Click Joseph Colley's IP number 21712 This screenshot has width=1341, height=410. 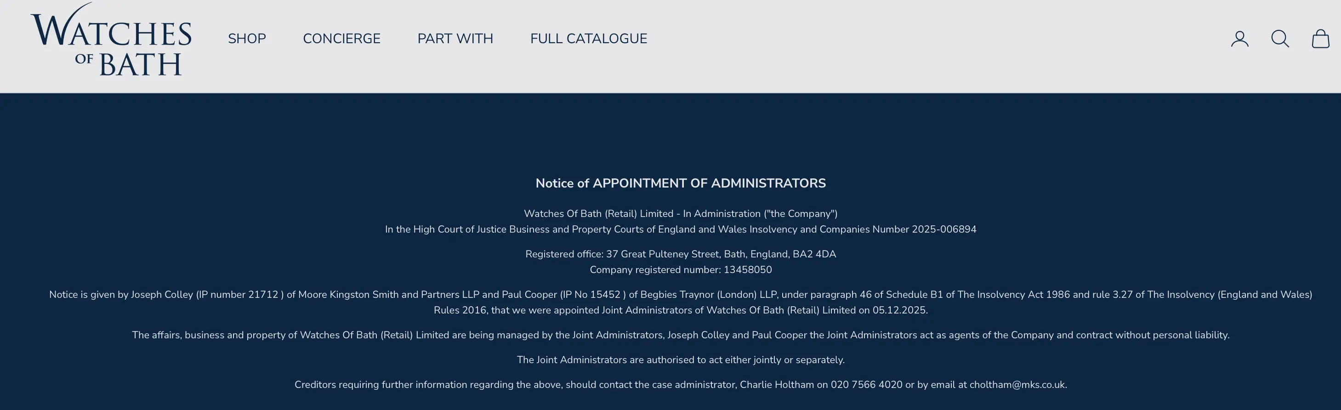click(263, 295)
